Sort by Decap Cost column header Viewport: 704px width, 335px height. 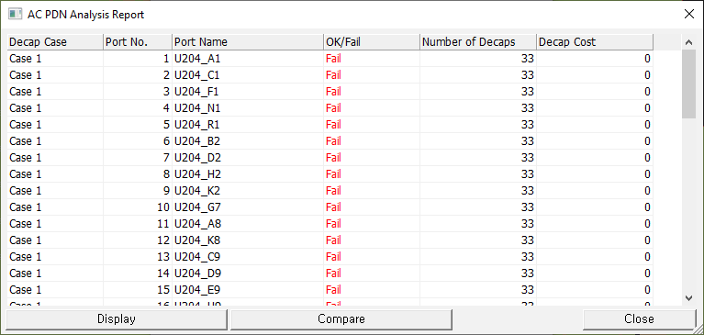coord(595,42)
